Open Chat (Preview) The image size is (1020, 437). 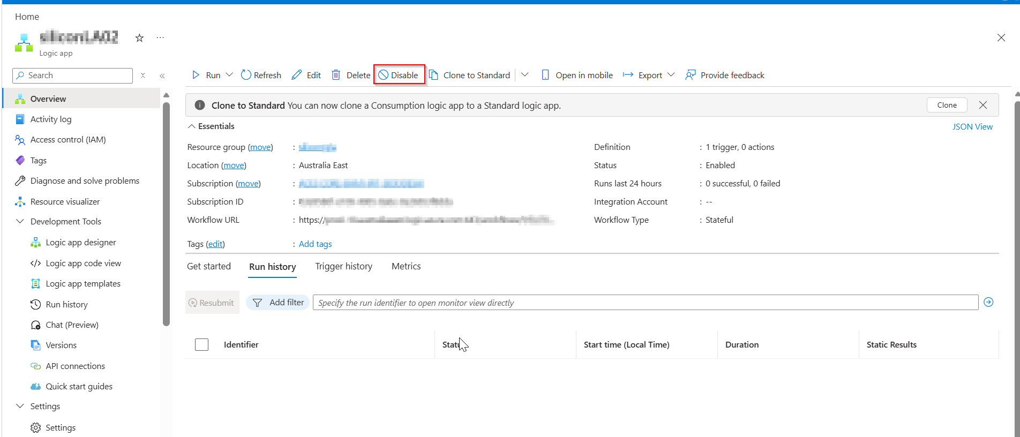(72, 325)
